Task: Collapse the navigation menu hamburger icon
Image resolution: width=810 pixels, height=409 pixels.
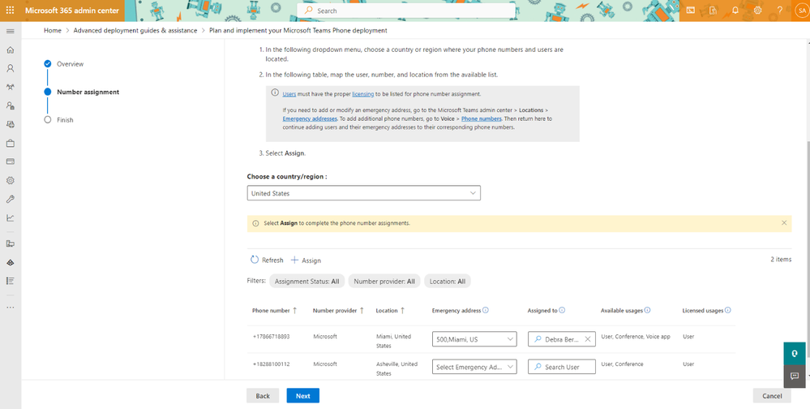Action: 10,31
